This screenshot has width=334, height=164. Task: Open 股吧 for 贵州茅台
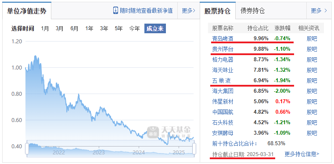coord(312,49)
